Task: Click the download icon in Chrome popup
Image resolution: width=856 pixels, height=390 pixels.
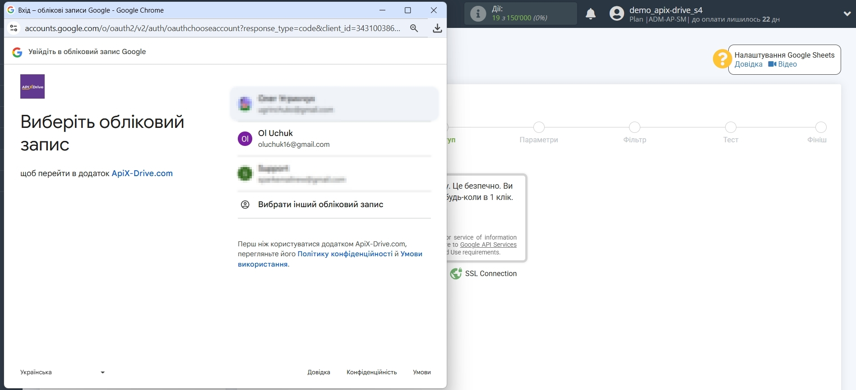Action: click(437, 28)
